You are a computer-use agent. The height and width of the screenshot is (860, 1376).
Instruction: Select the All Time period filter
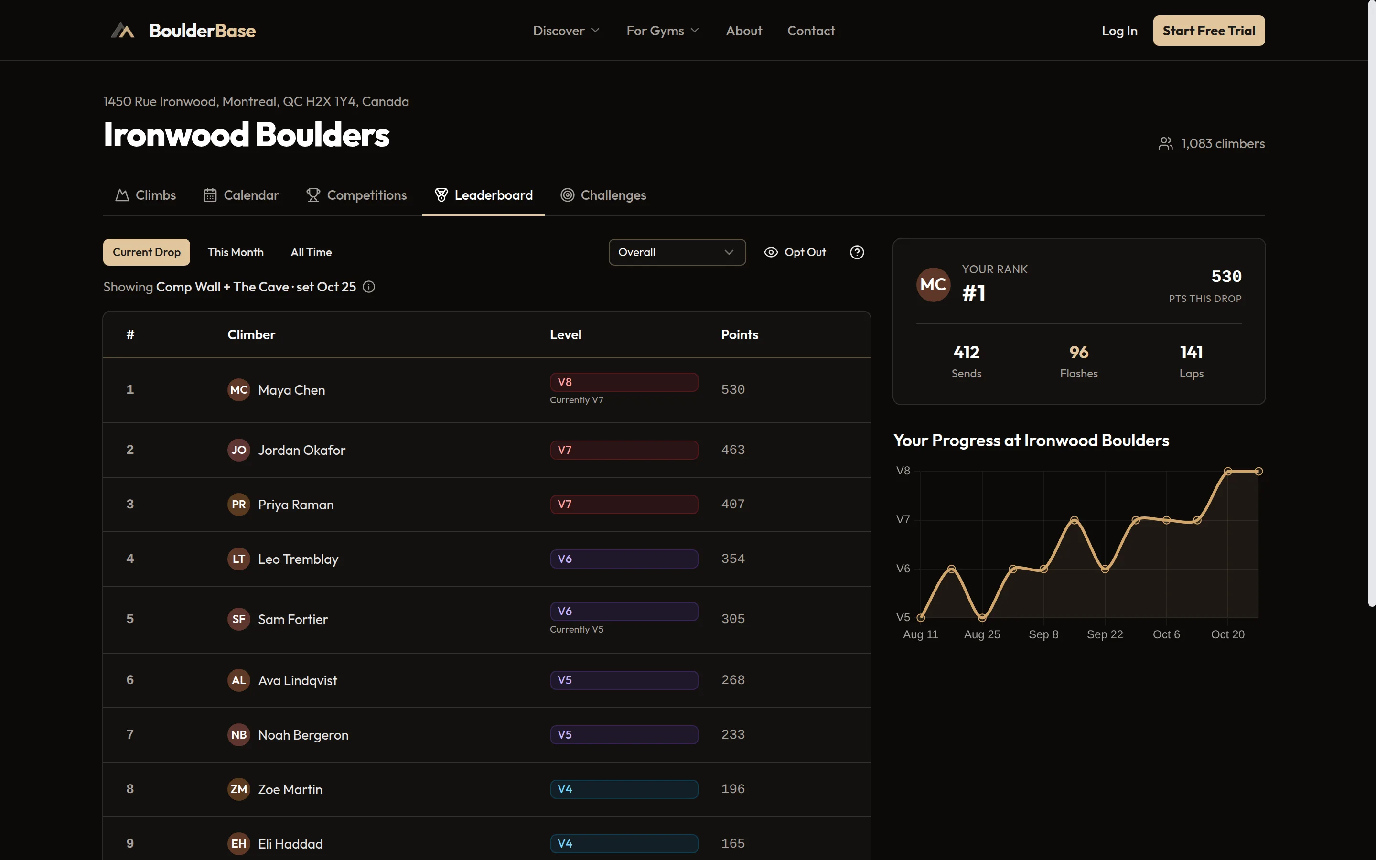point(311,252)
